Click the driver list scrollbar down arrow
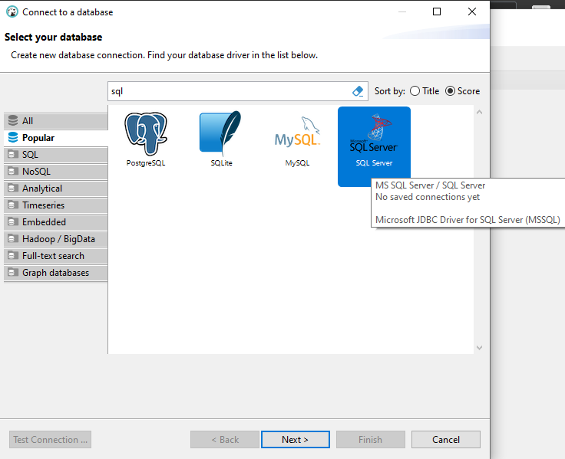Viewport: 565px width, 459px height. [x=480, y=347]
